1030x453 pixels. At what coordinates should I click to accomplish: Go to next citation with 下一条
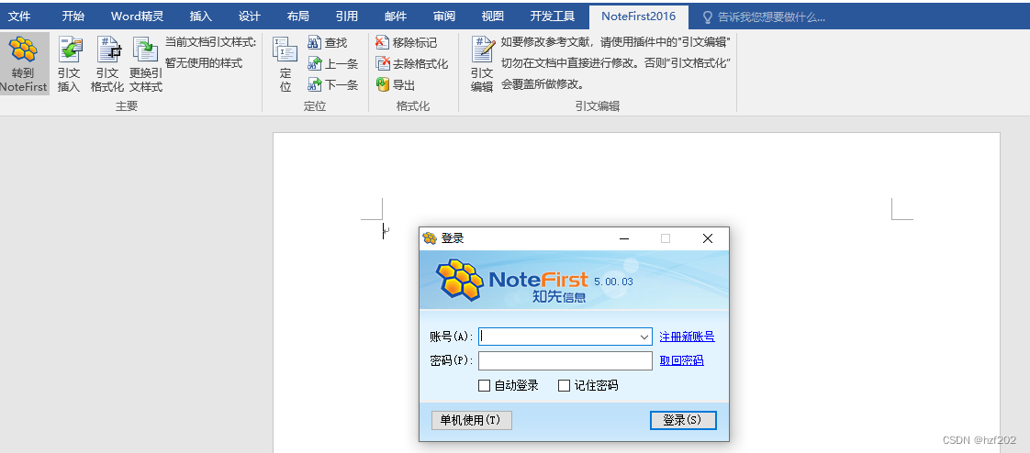(x=333, y=84)
